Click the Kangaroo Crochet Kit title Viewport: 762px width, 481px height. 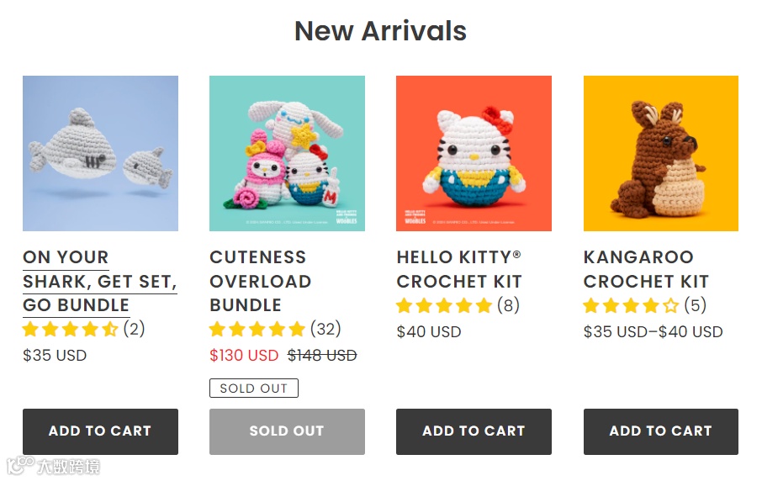click(x=645, y=269)
